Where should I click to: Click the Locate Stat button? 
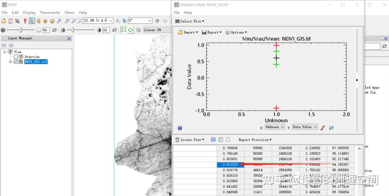click(190, 140)
